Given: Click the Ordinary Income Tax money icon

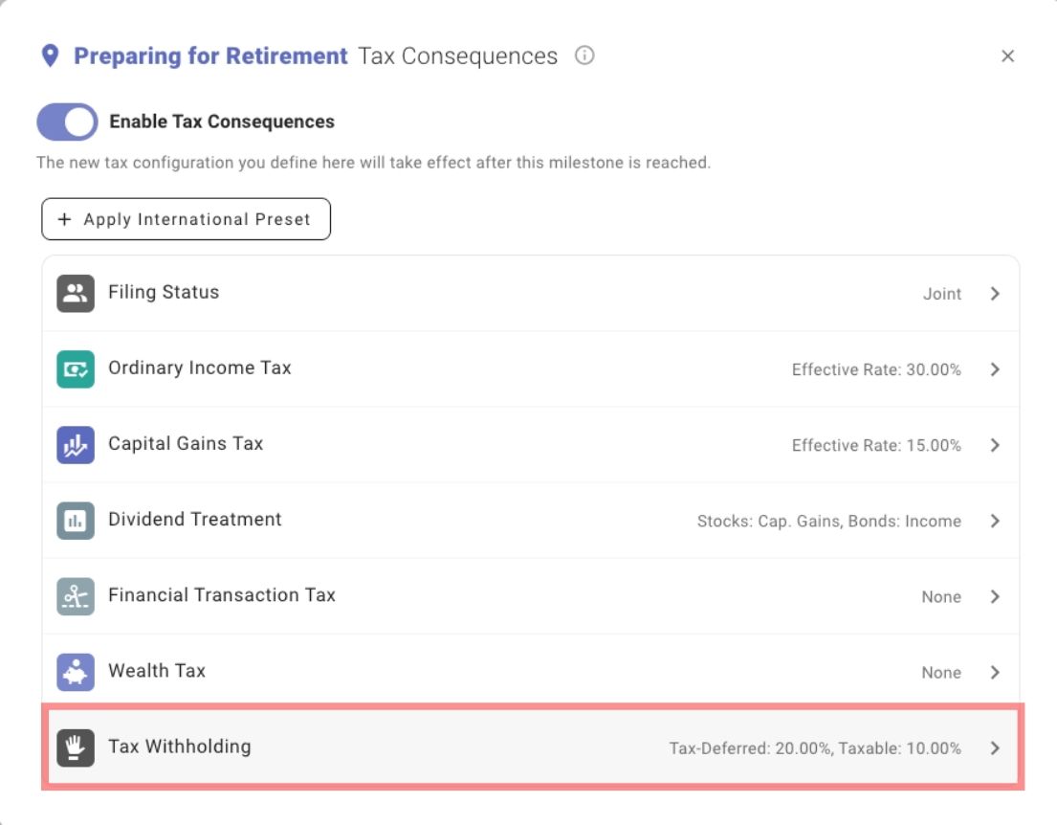Looking at the screenshot, I should click(76, 369).
